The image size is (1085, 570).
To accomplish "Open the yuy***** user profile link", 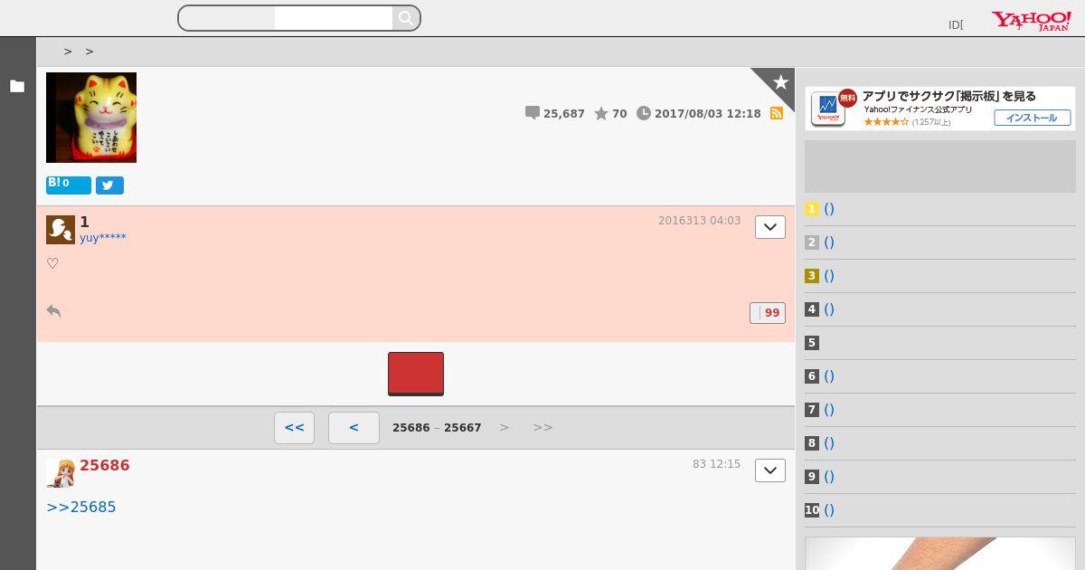I will (103, 238).
